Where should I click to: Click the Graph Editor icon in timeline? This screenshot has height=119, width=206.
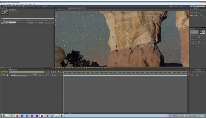click(60, 72)
